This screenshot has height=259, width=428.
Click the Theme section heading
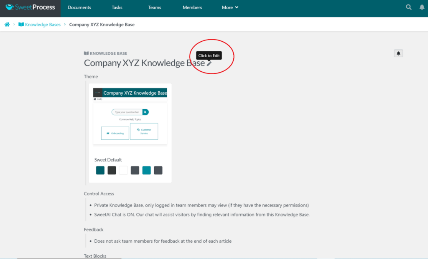click(91, 76)
